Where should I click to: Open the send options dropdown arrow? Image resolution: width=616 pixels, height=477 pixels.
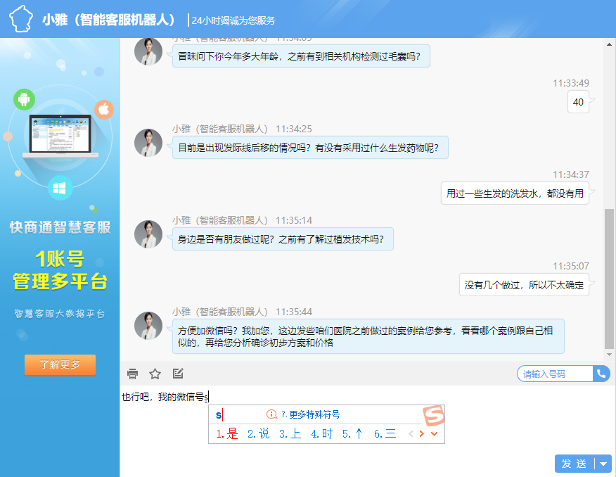tap(603, 464)
